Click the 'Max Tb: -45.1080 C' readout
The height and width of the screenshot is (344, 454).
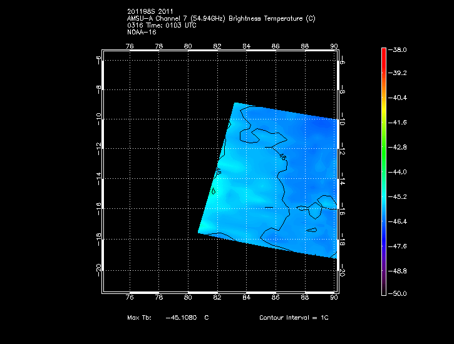click(167, 318)
